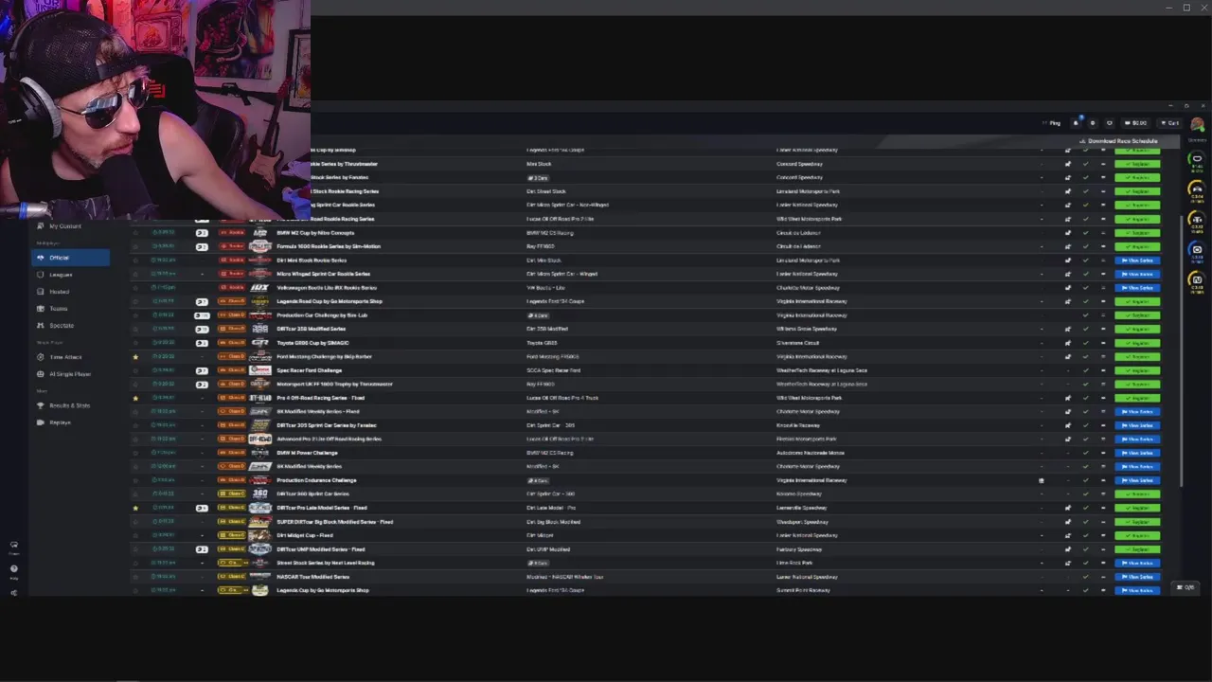Click the Formula Car license gauge icon

pos(1197,221)
